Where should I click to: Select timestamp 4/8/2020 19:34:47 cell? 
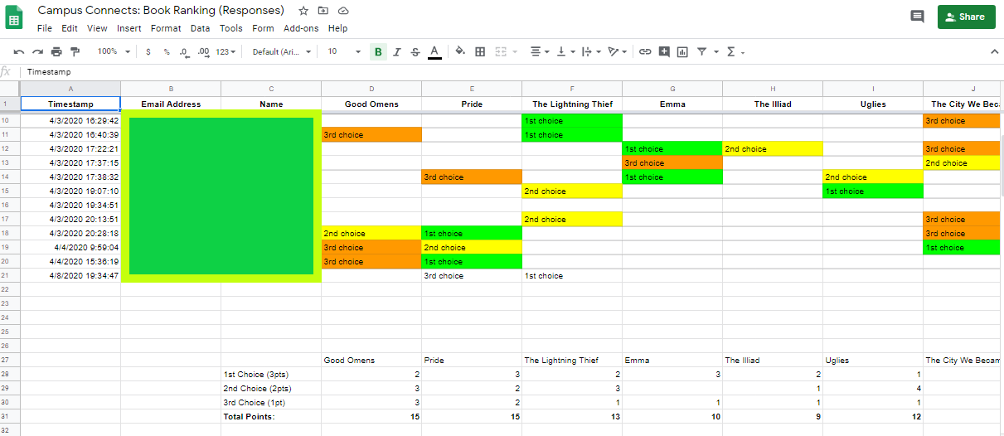70,276
